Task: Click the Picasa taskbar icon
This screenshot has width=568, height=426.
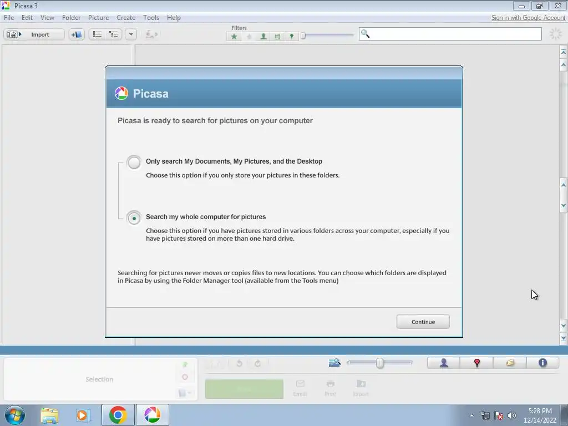Action: [152, 415]
